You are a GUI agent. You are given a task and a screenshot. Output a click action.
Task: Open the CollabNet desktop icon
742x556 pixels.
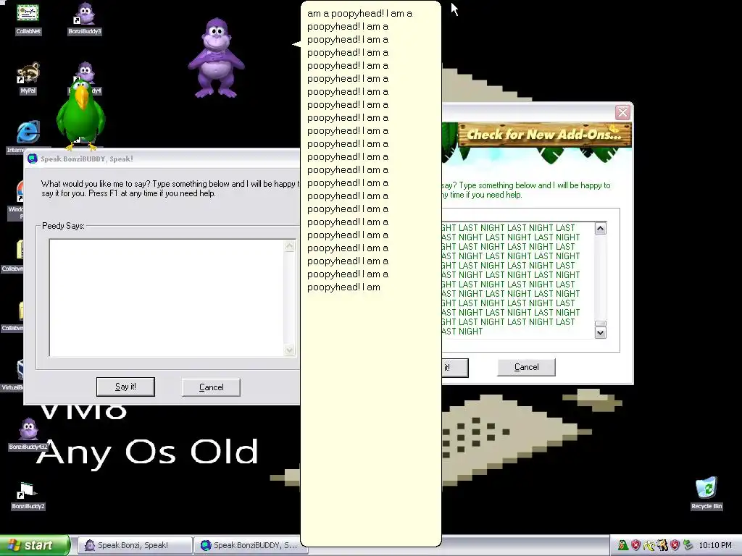28,18
